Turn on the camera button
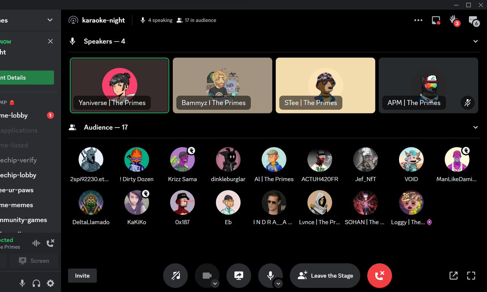 [x=207, y=275]
